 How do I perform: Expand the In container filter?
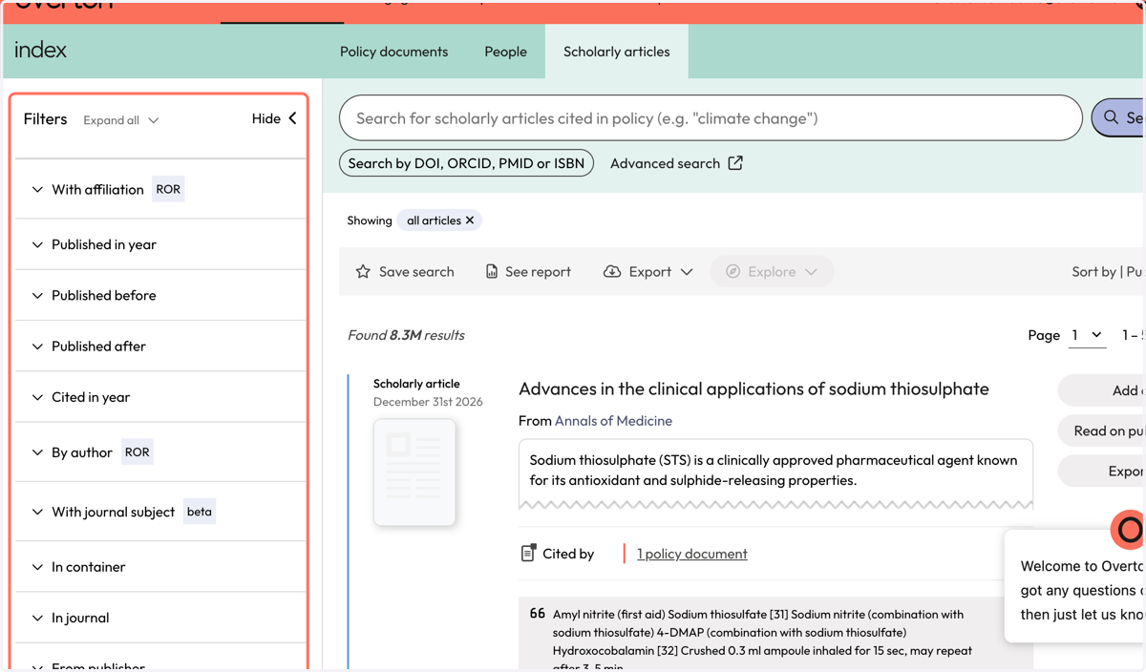pos(160,567)
